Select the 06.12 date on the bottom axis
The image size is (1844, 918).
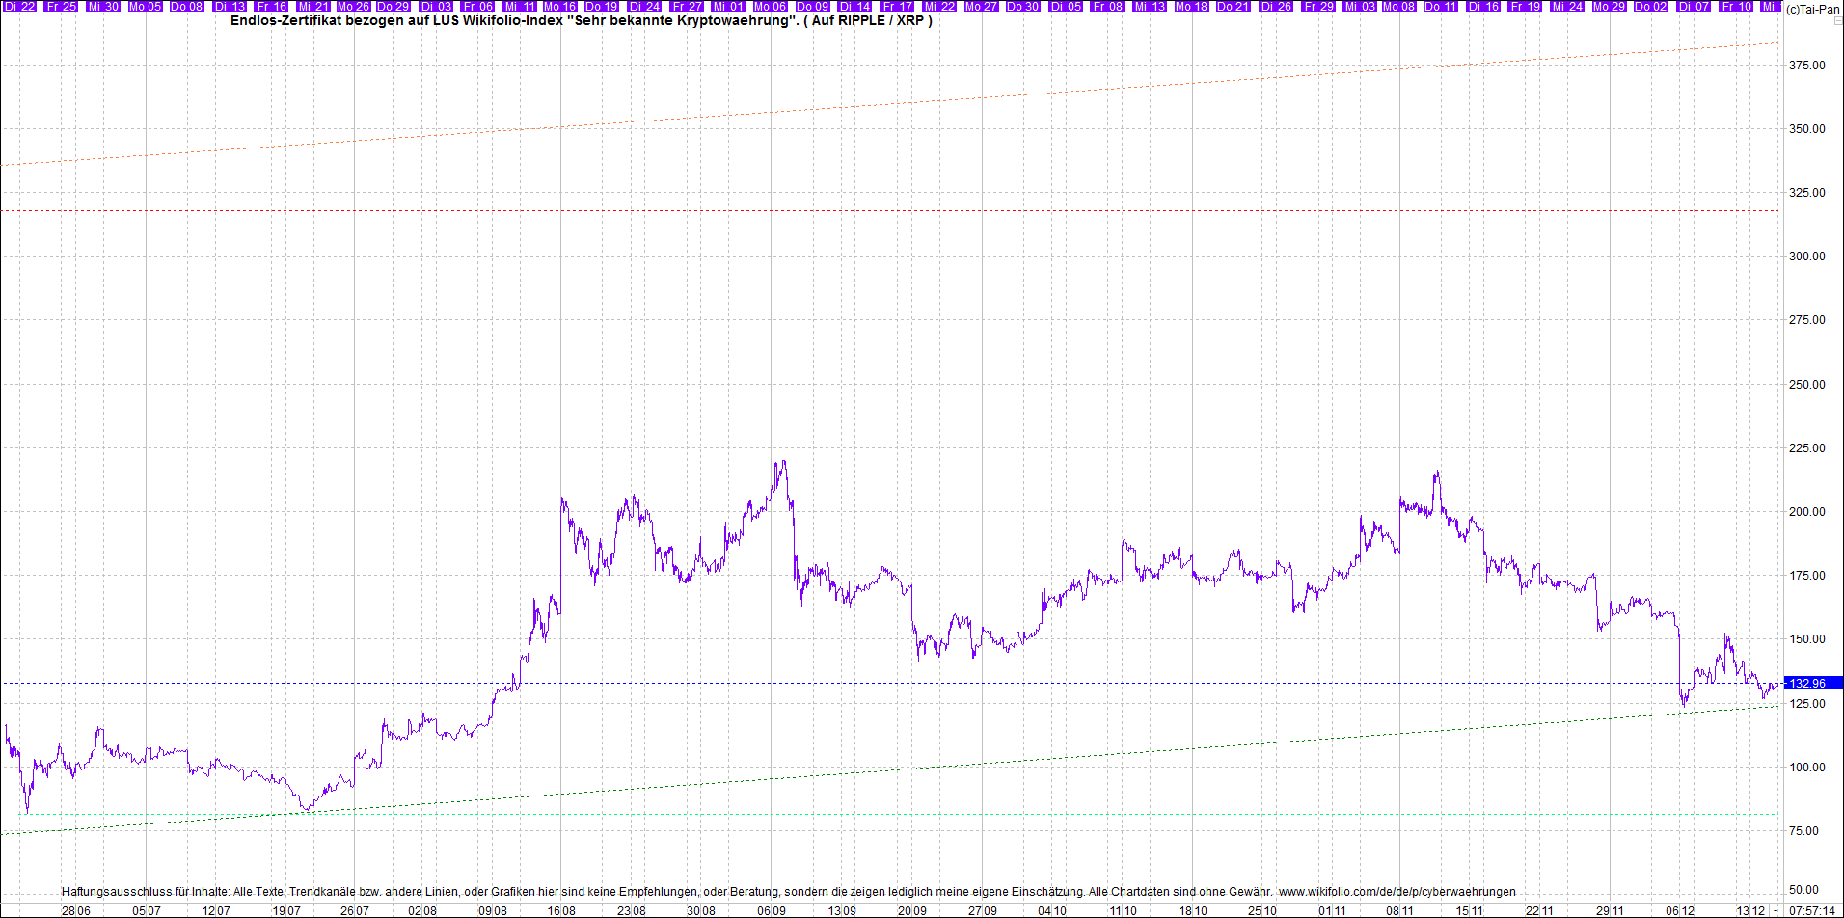1679,910
